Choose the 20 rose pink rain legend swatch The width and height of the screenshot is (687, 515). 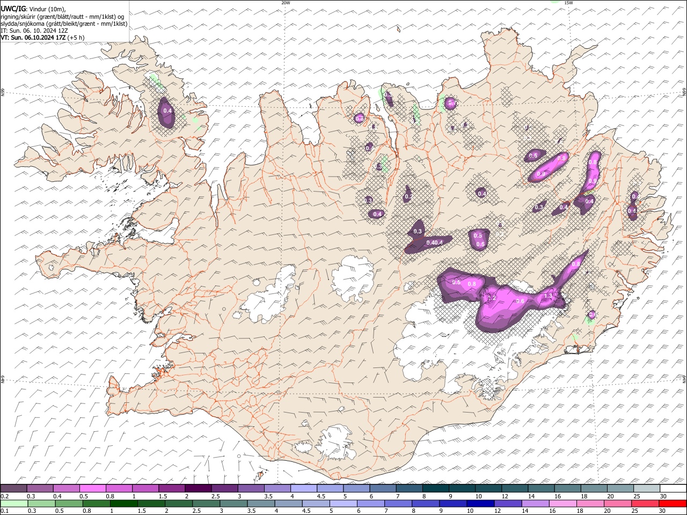618,503
